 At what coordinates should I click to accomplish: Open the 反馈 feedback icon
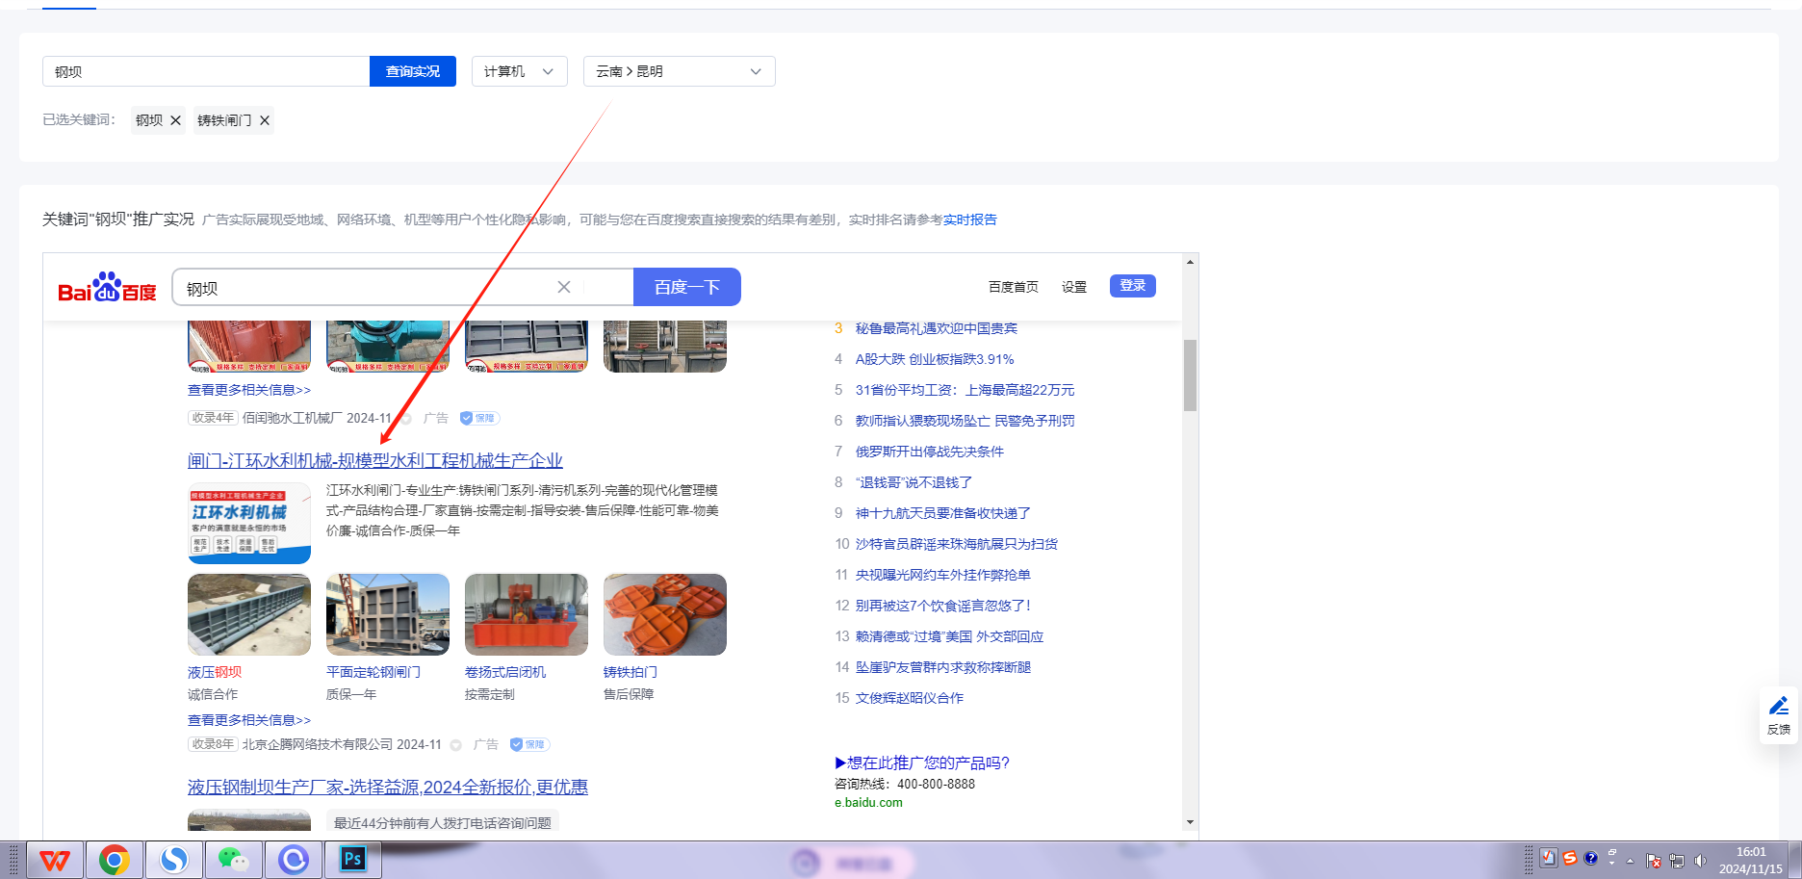coord(1778,714)
